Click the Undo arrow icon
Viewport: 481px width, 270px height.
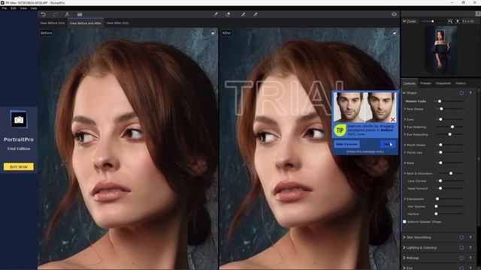pyautogui.click(x=44, y=14)
